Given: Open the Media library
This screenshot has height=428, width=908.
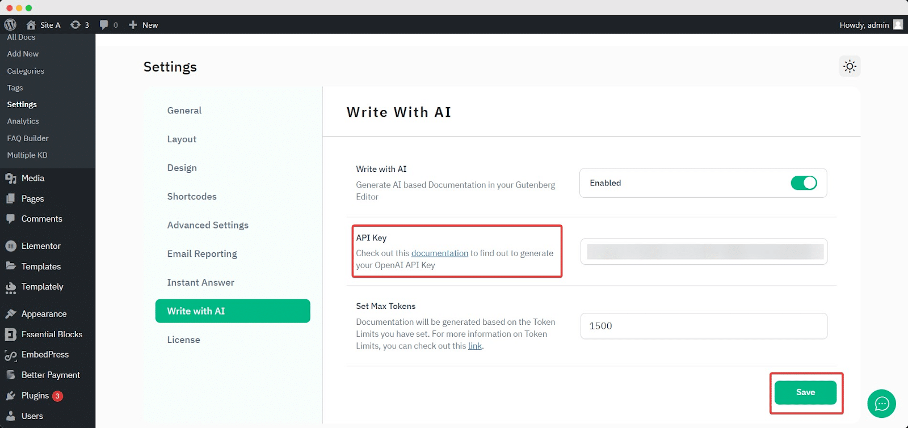Looking at the screenshot, I should (32, 177).
